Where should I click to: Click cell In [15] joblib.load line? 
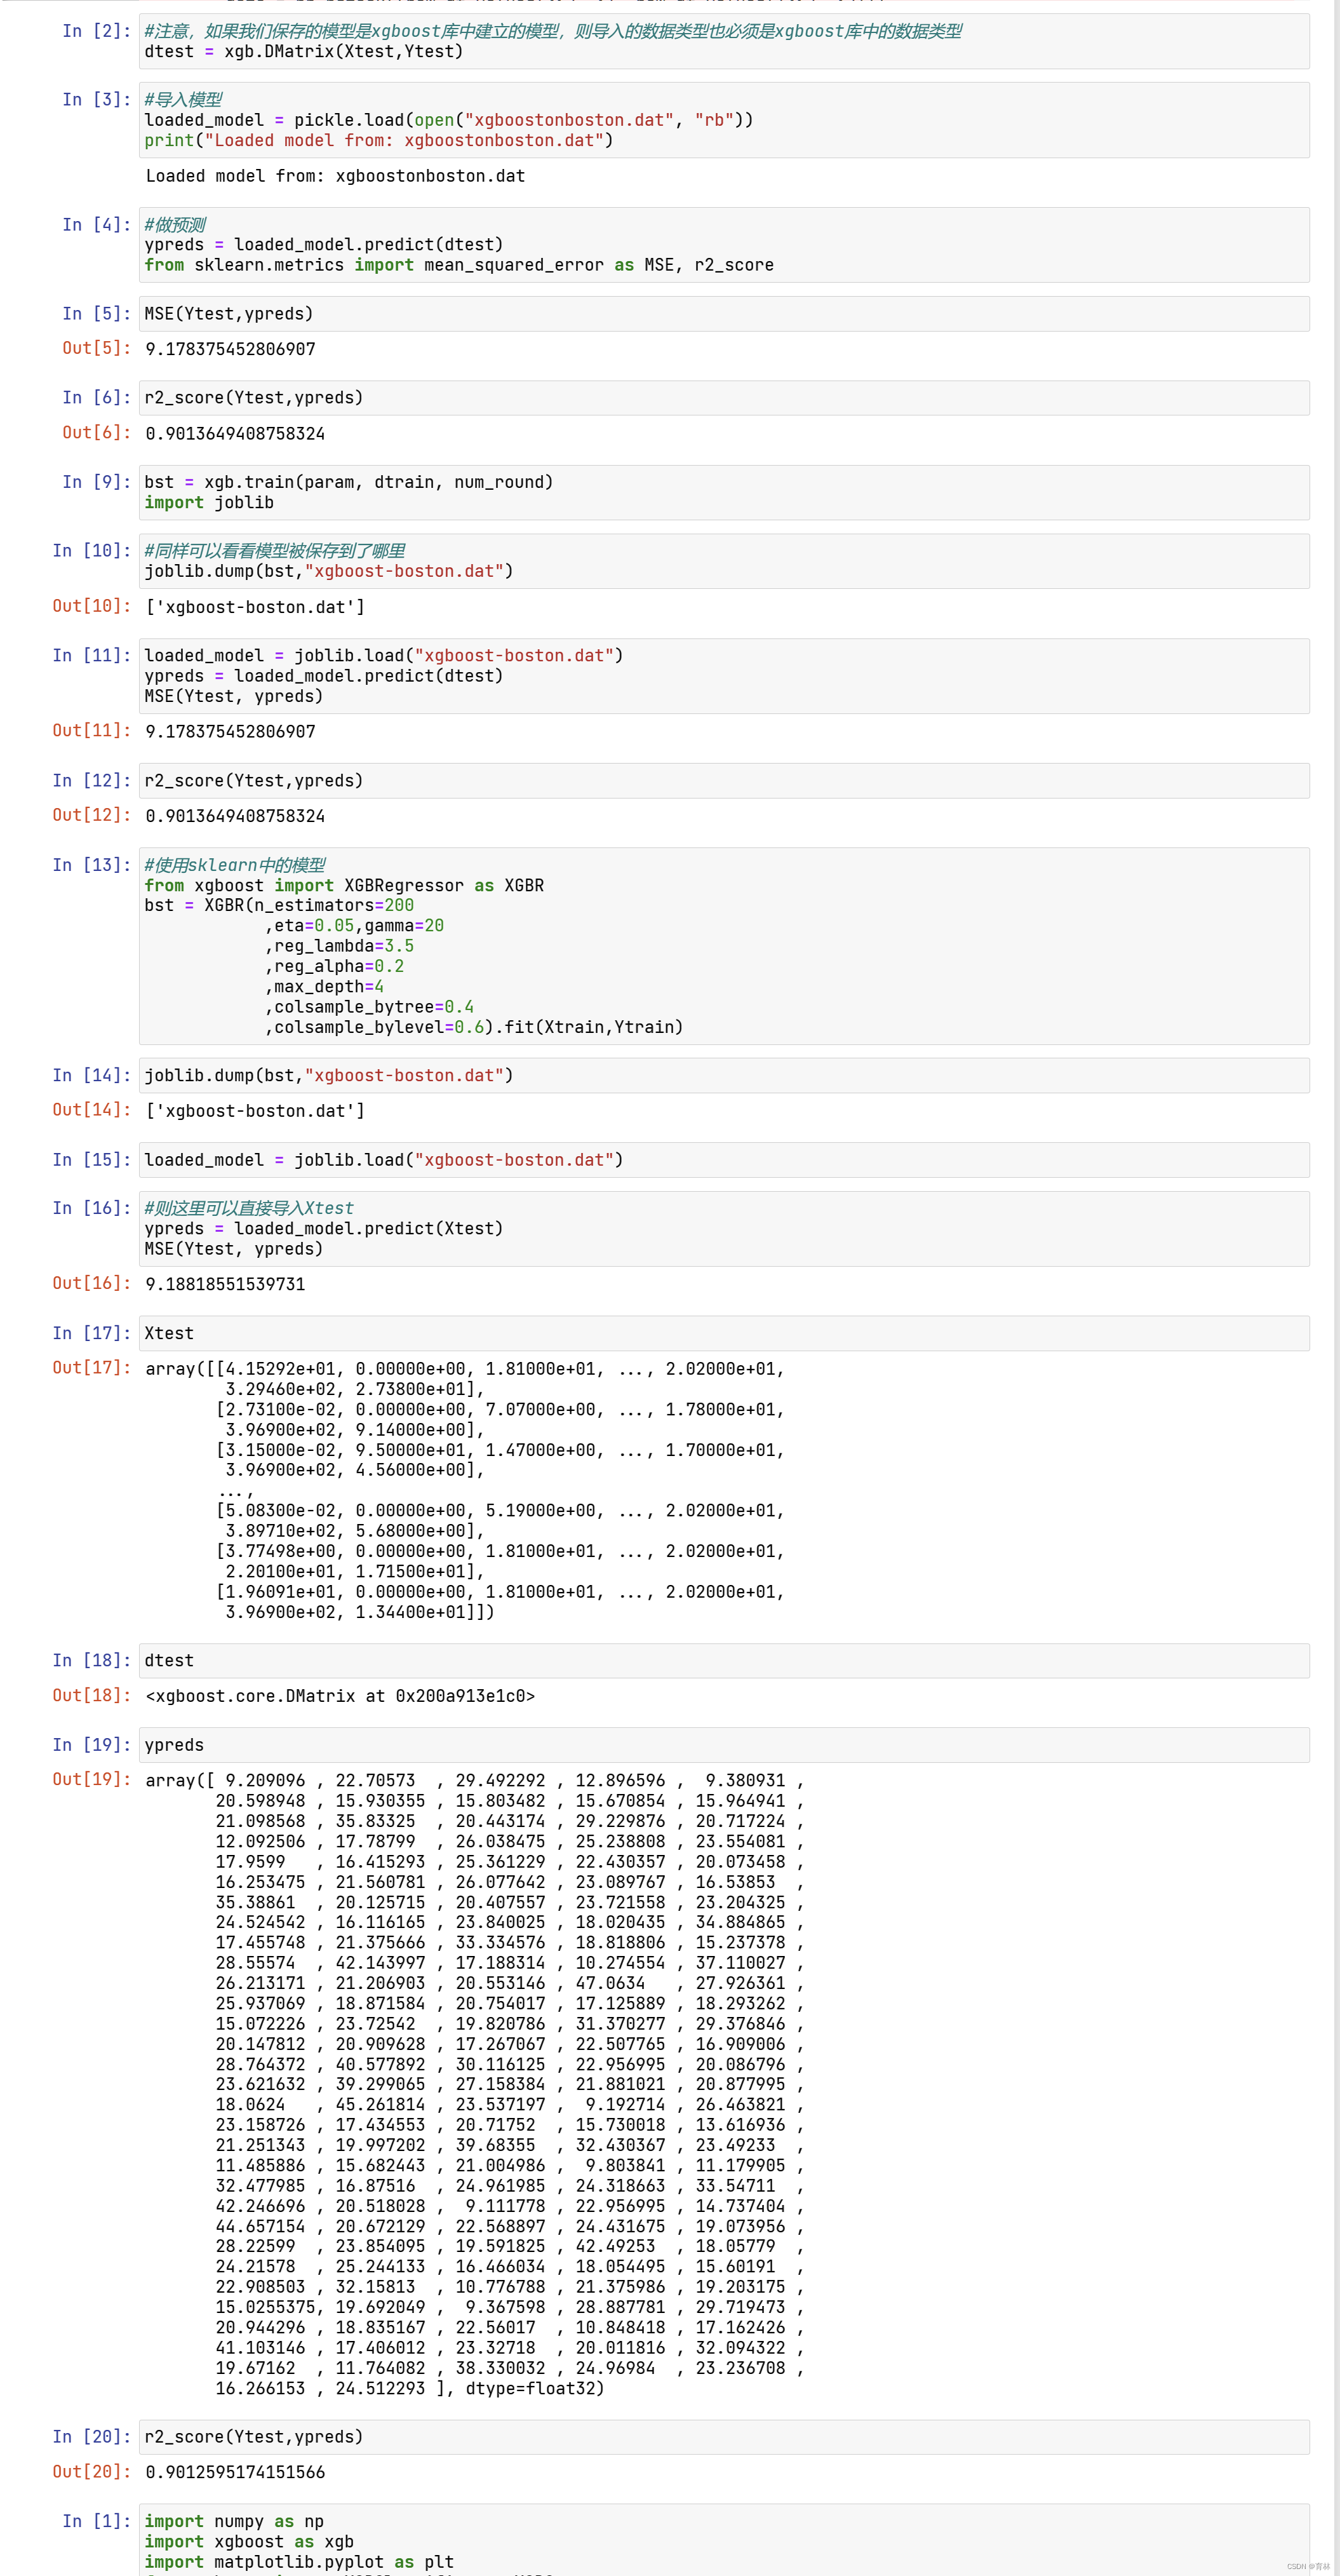[x=724, y=1160]
